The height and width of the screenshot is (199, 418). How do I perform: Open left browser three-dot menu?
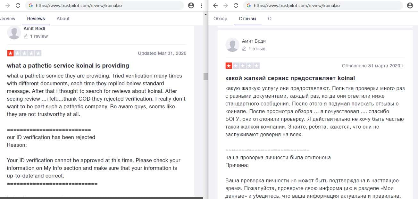pos(201,5)
